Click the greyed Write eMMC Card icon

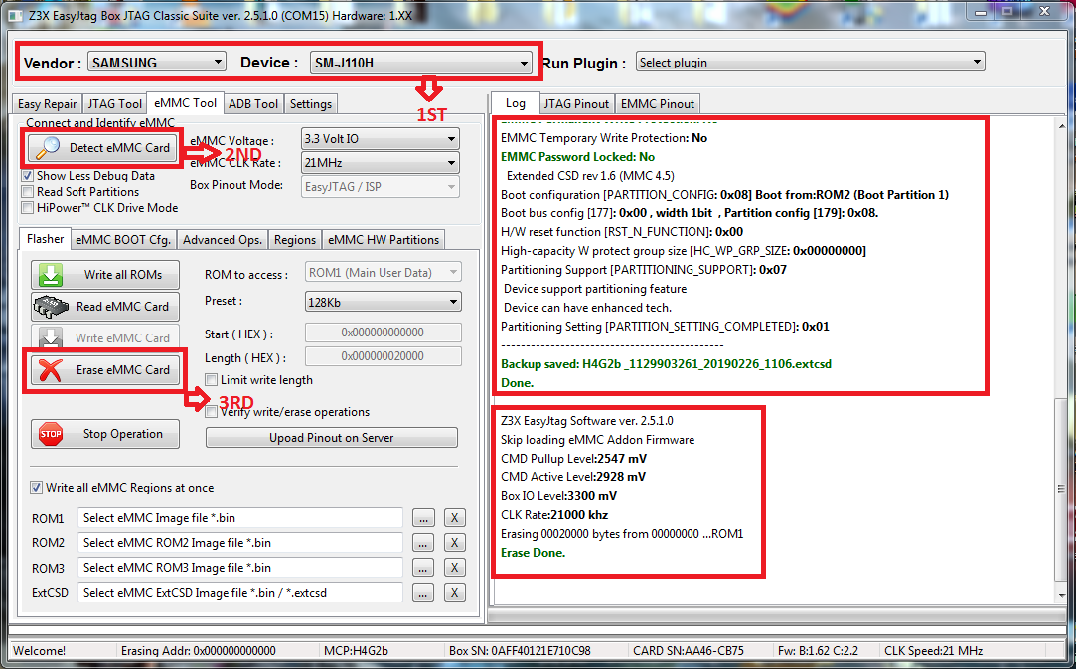[50, 337]
